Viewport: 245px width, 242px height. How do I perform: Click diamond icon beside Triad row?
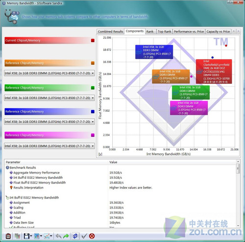[11, 218]
